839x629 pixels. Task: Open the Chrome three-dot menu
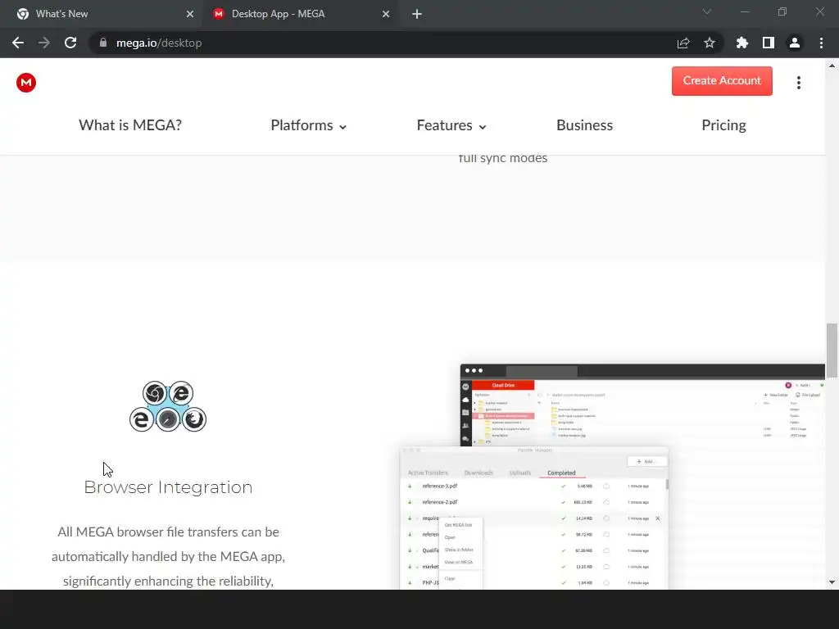(x=821, y=43)
